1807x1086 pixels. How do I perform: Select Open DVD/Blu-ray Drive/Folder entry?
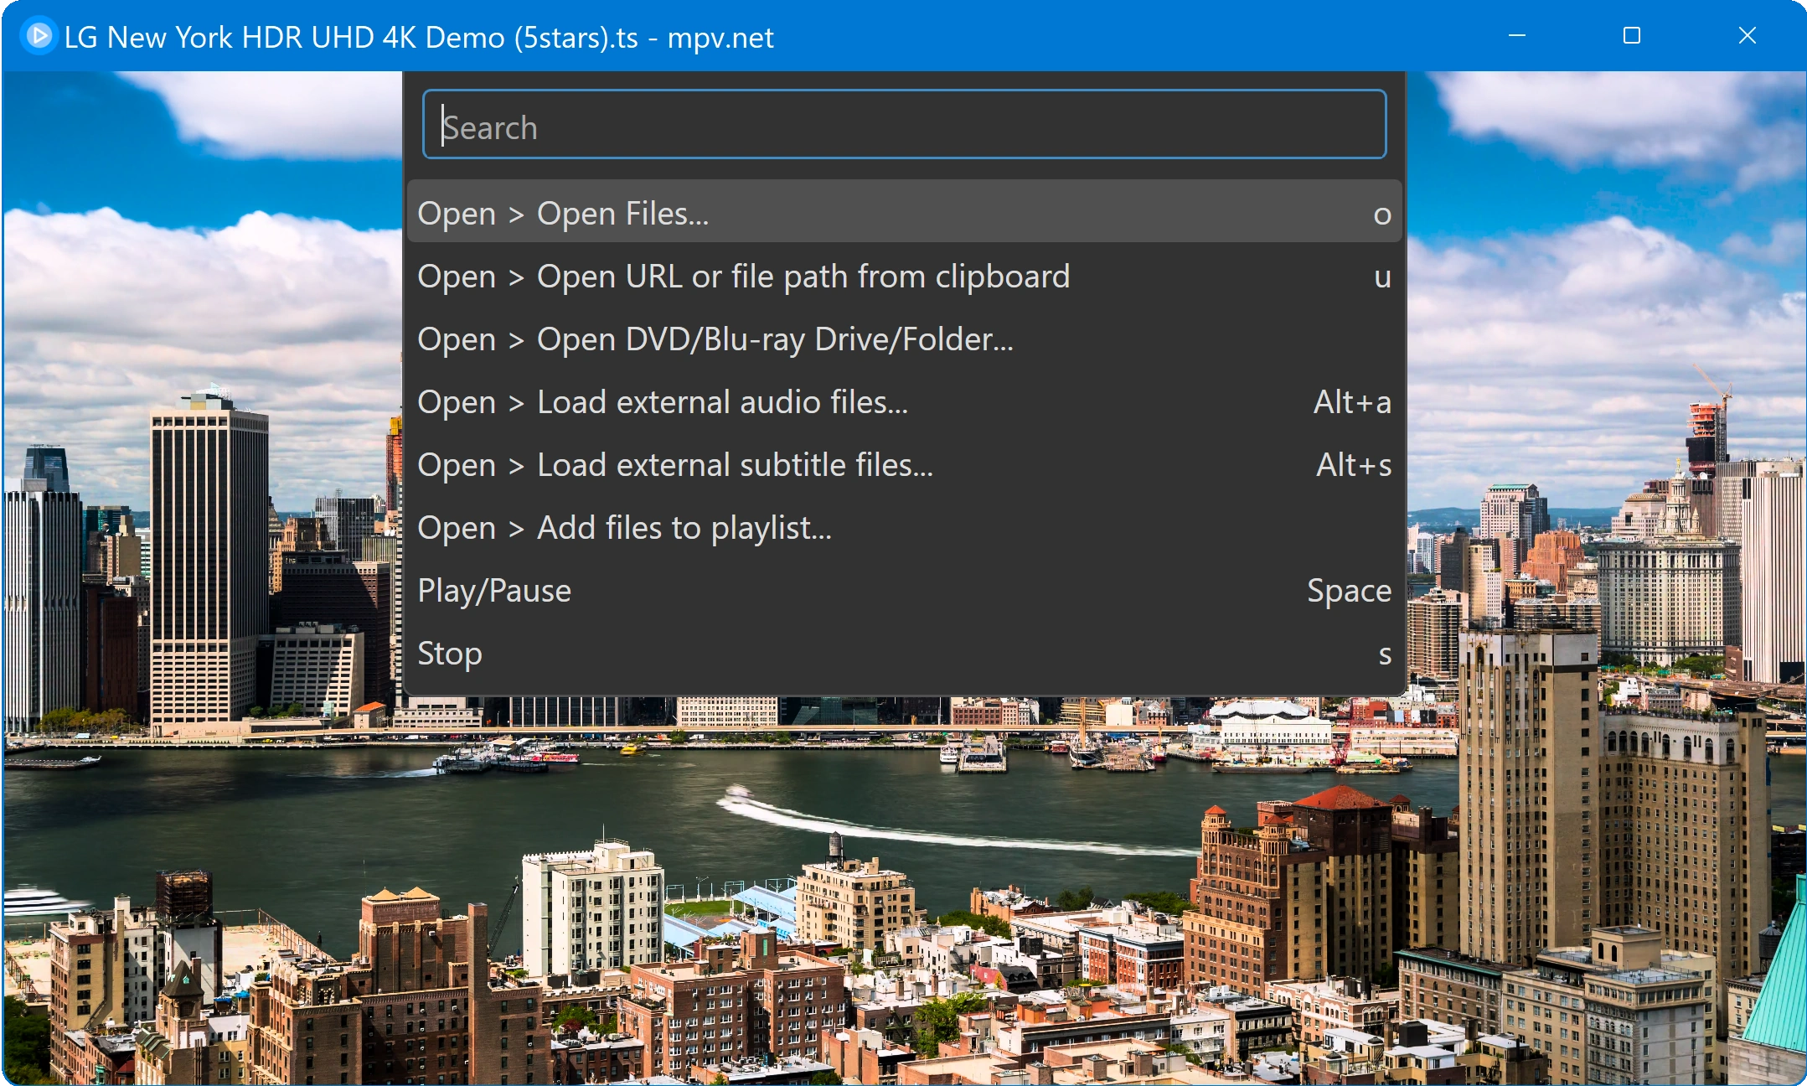tap(715, 339)
